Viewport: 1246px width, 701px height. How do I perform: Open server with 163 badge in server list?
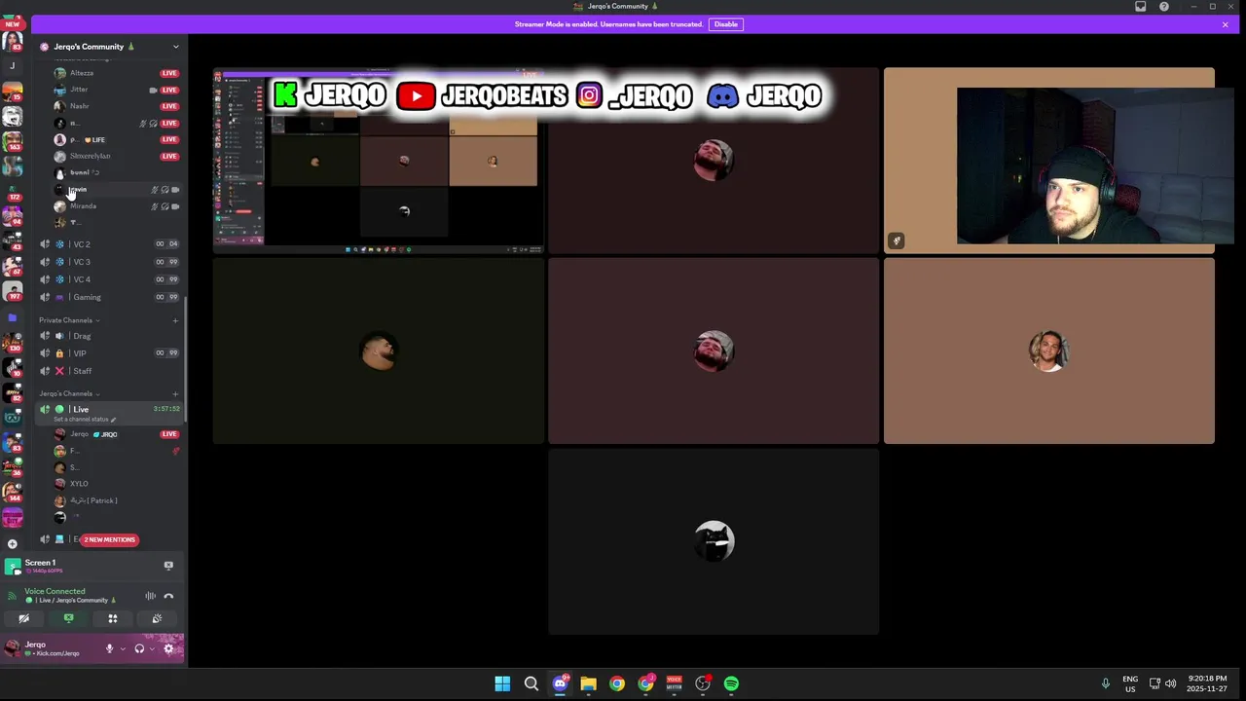(x=13, y=142)
